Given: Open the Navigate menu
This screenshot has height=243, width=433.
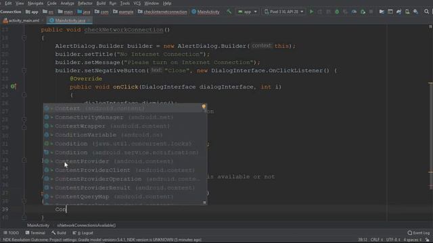Looking at the screenshot, I should click(x=35, y=3).
